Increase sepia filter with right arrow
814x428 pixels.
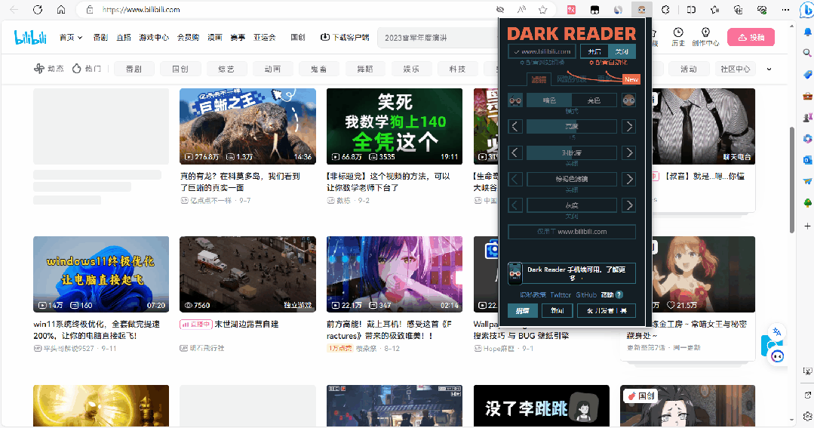coord(628,179)
